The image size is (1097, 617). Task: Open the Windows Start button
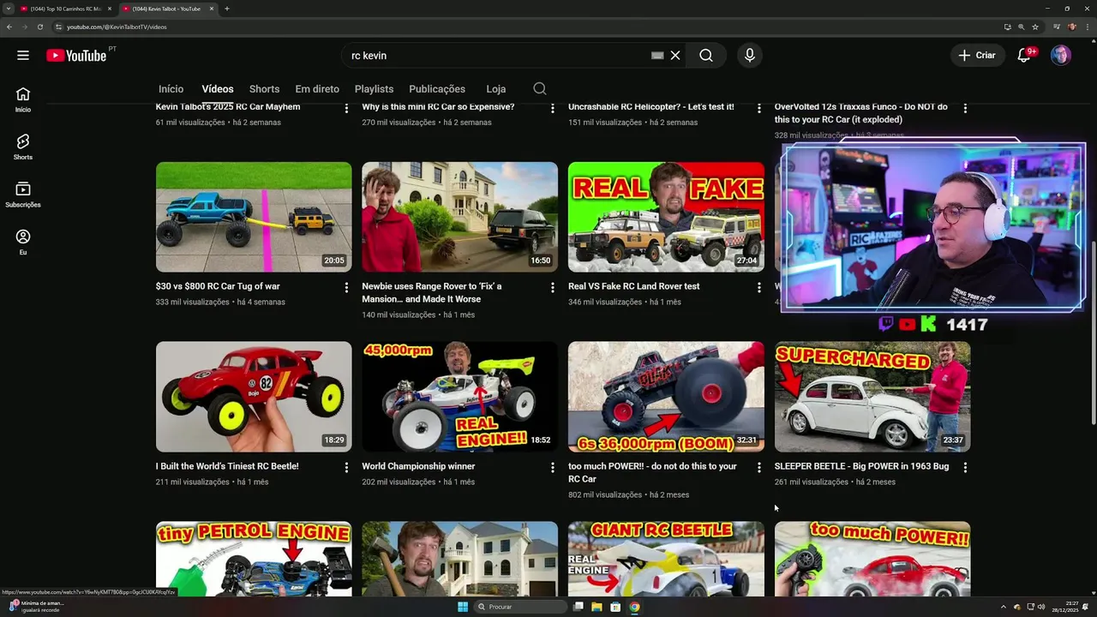(463, 607)
